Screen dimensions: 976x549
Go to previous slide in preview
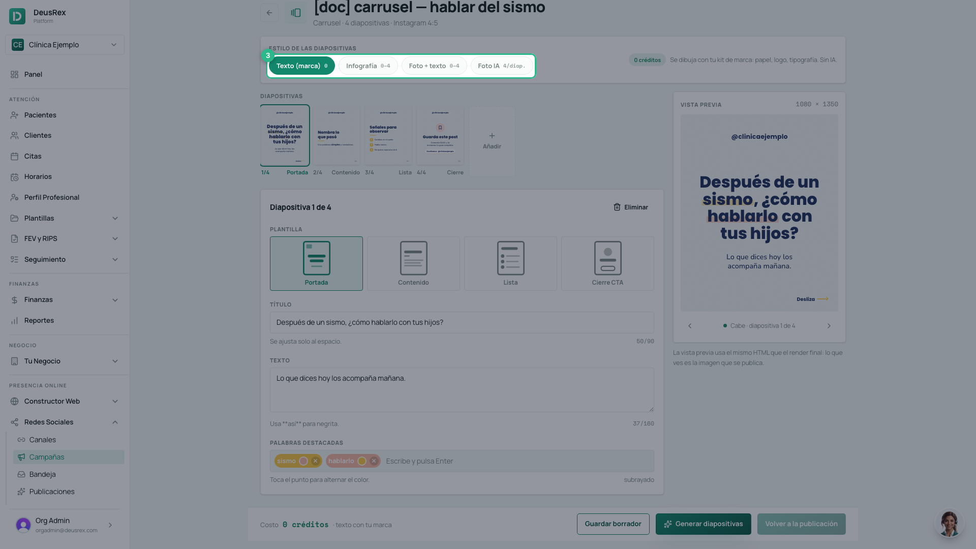[x=690, y=326]
